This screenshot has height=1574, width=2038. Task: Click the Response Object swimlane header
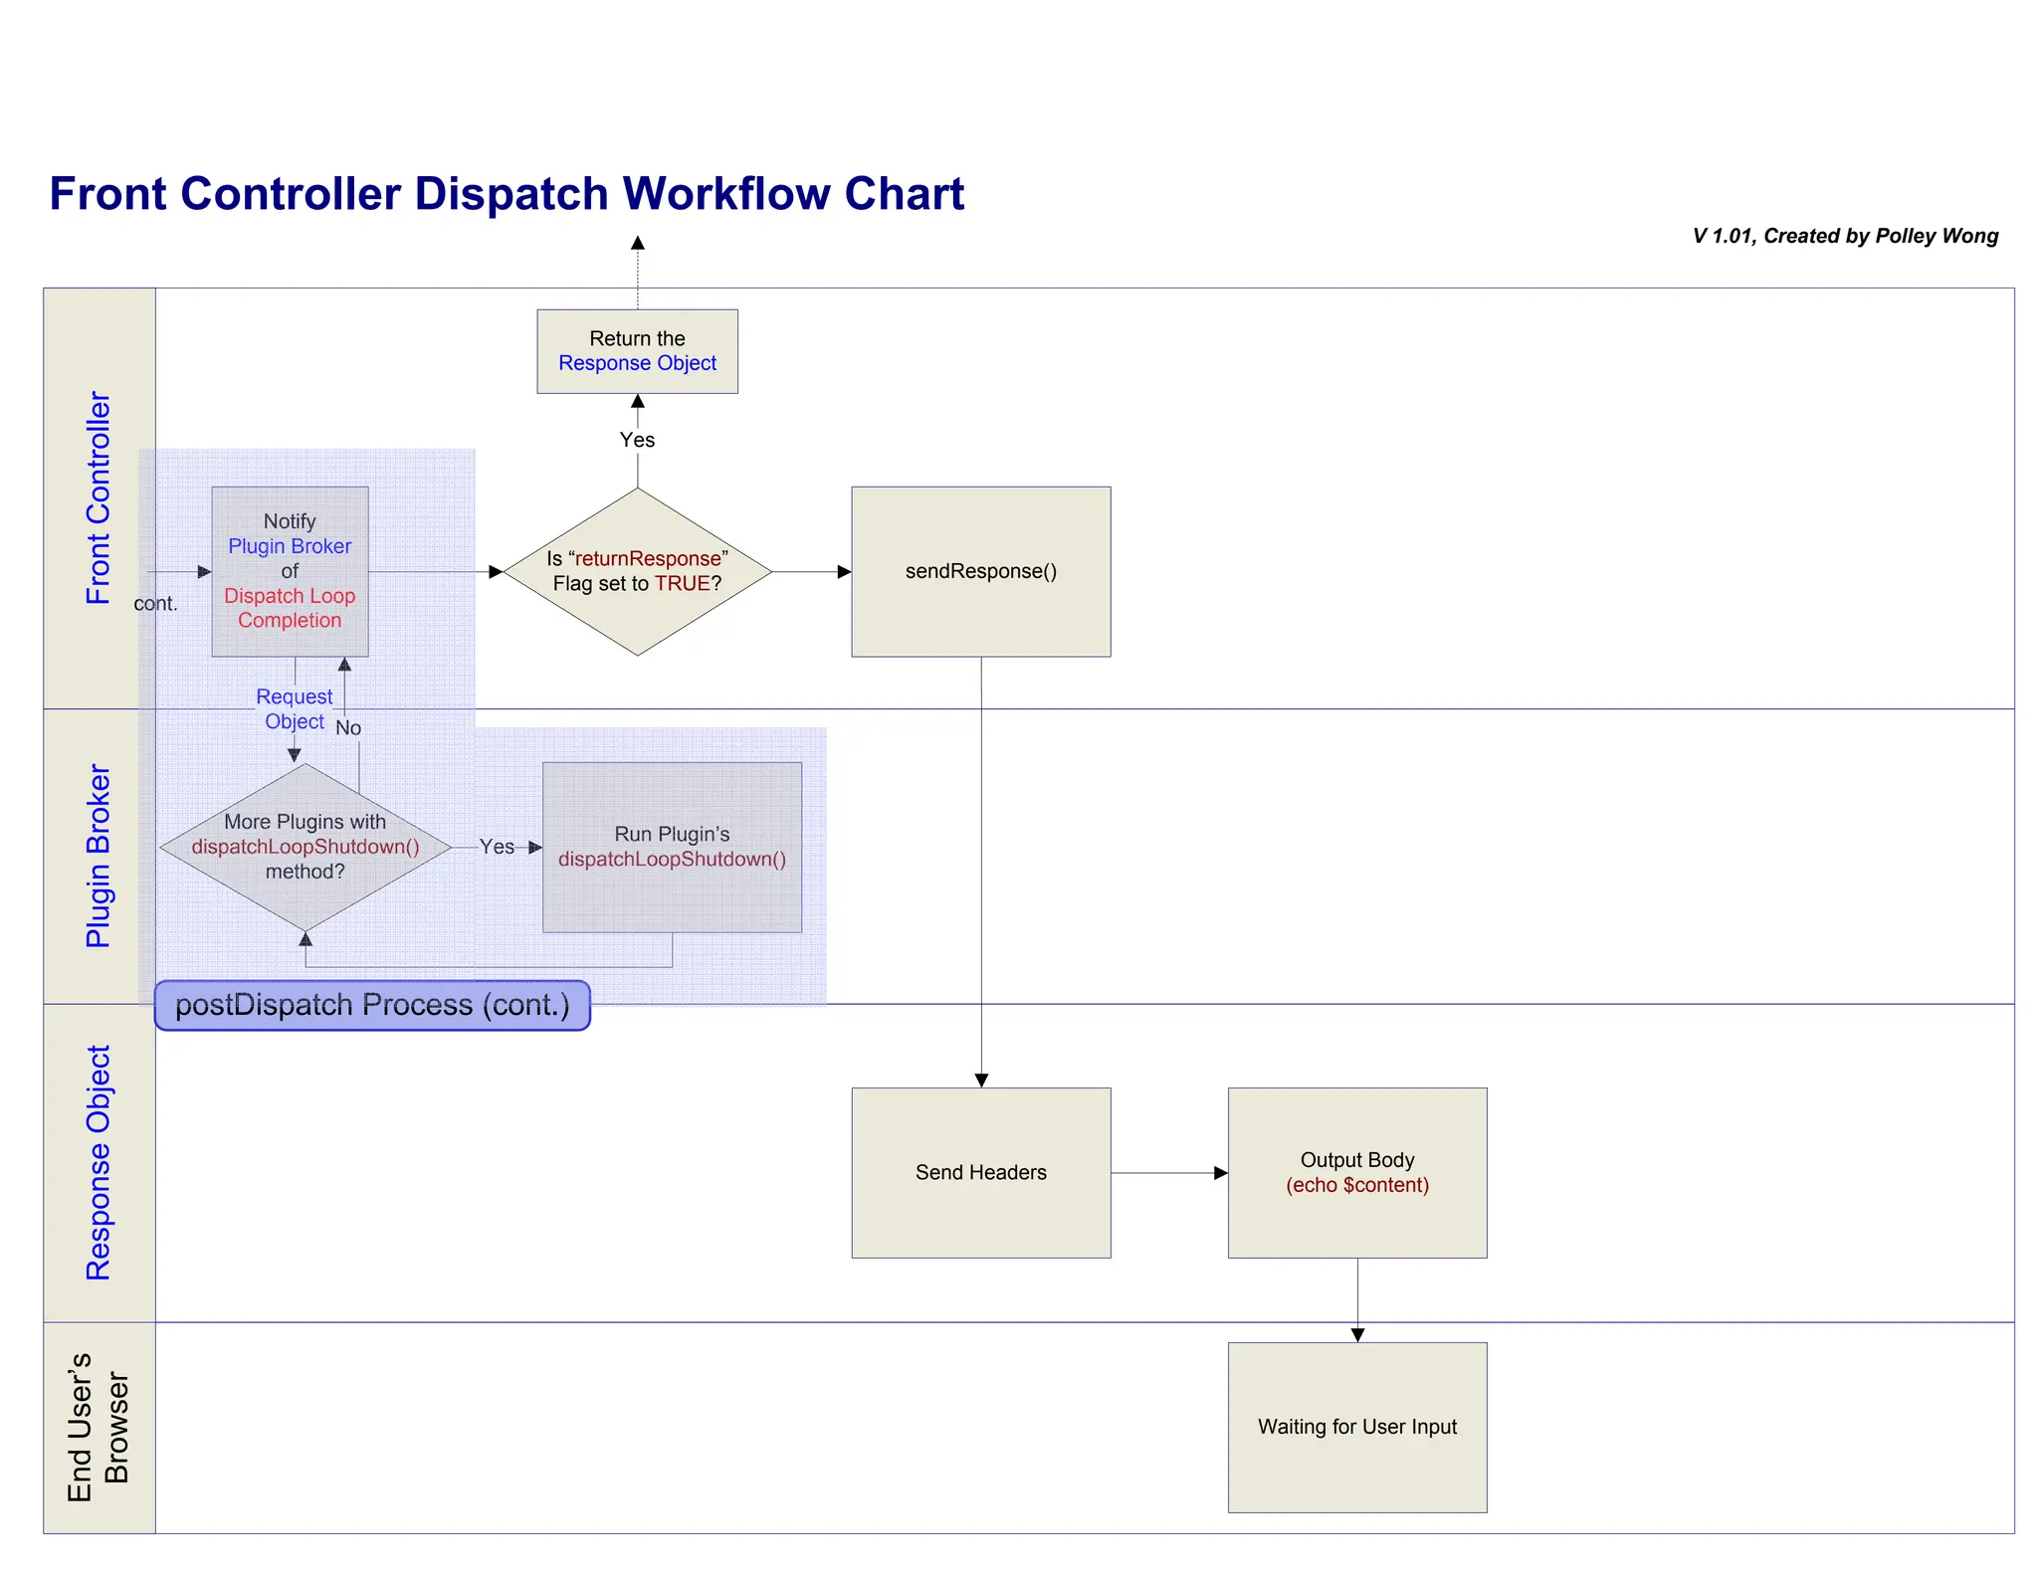[x=99, y=1162]
